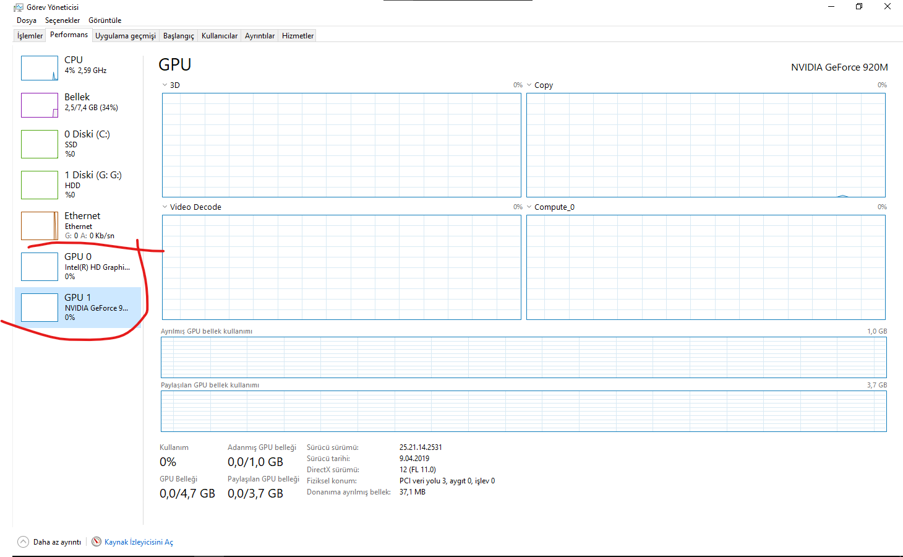
Task: Select the Ethernet thumbnail graph
Action: pyautogui.click(x=40, y=226)
